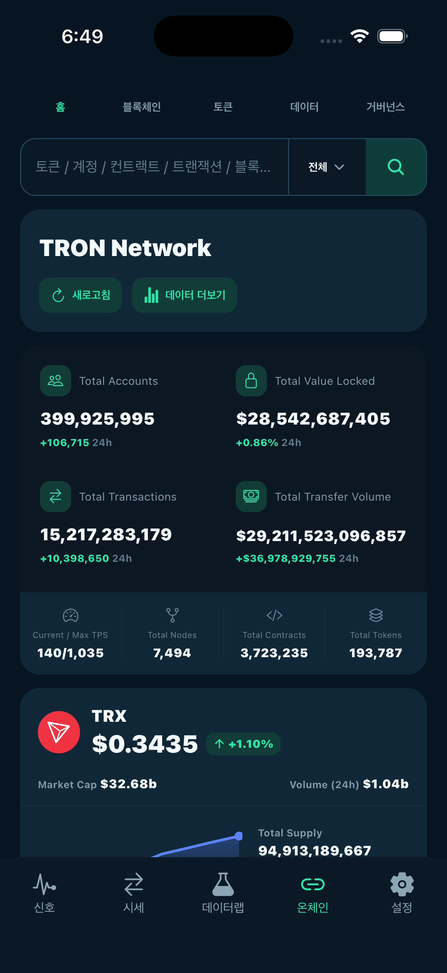Tap the 새로고침 refresh button
The width and height of the screenshot is (447, 973).
coord(80,295)
